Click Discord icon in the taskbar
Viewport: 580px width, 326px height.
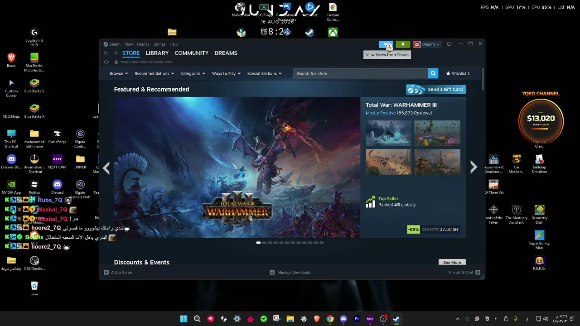[343, 319]
